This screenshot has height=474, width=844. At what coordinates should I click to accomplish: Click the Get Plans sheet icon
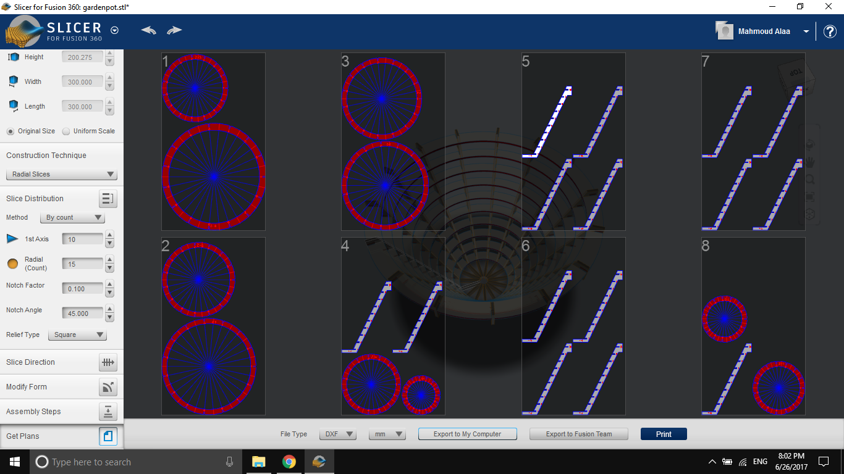pos(108,436)
